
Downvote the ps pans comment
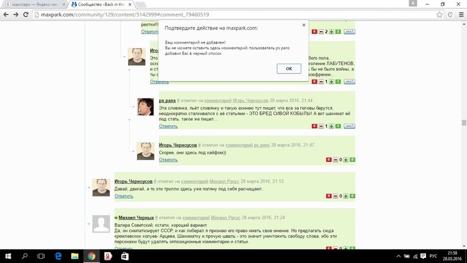click(321, 126)
